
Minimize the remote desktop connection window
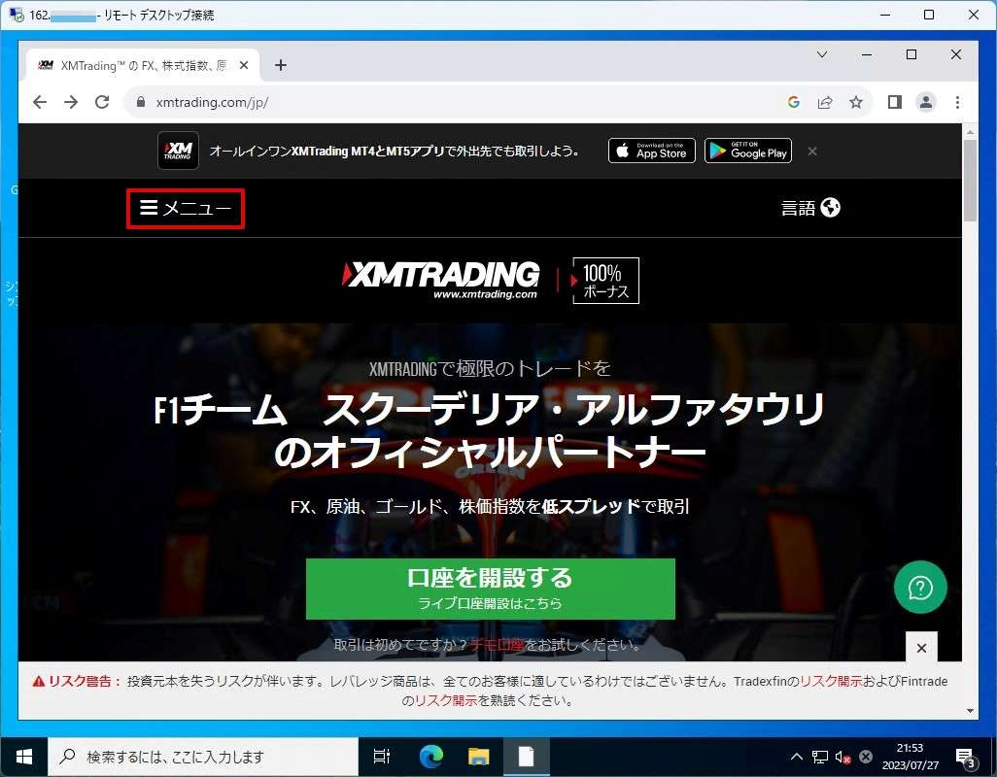tap(885, 15)
